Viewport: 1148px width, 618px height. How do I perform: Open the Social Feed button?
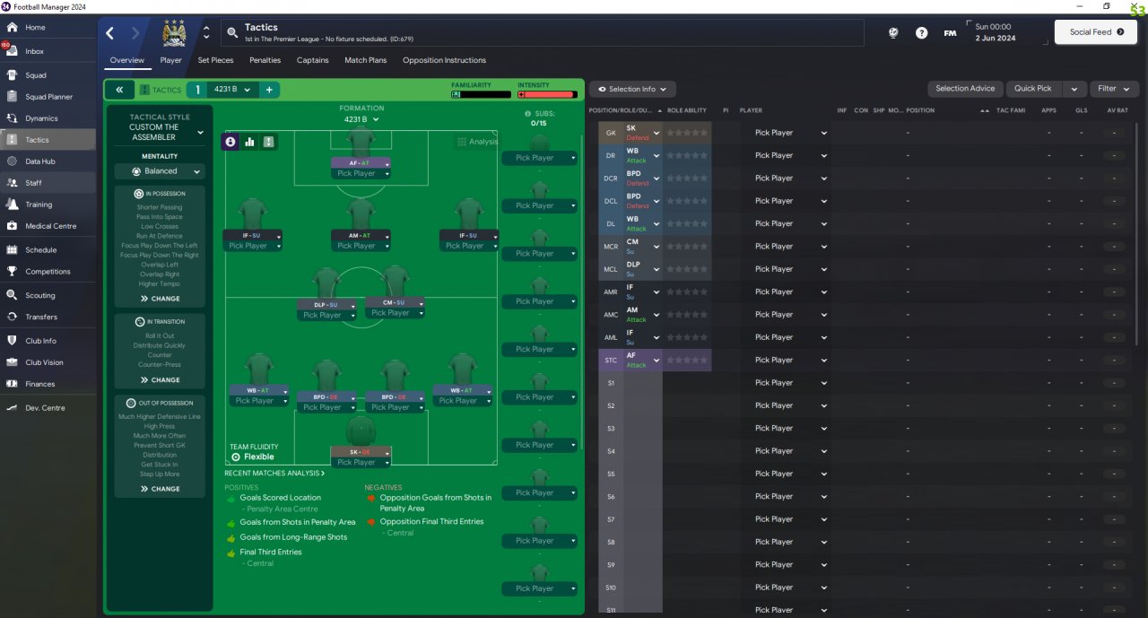1095,32
